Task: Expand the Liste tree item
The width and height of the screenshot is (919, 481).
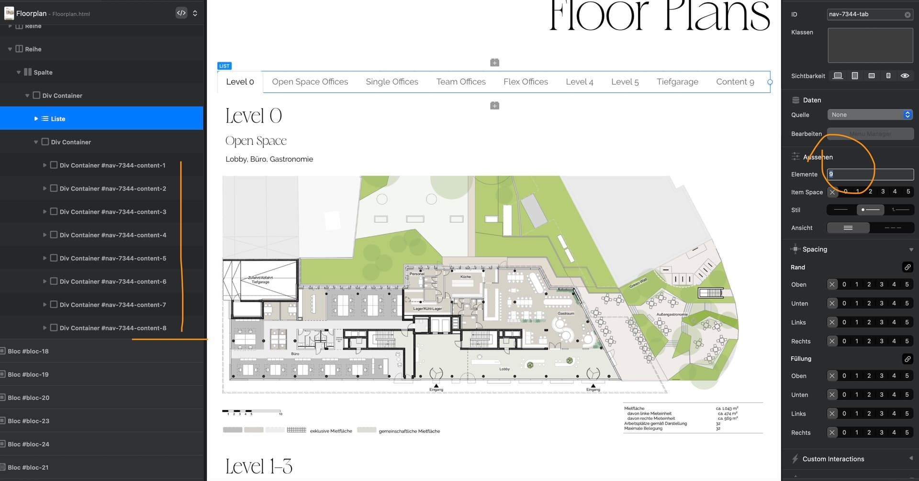Action: click(x=36, y=119)
